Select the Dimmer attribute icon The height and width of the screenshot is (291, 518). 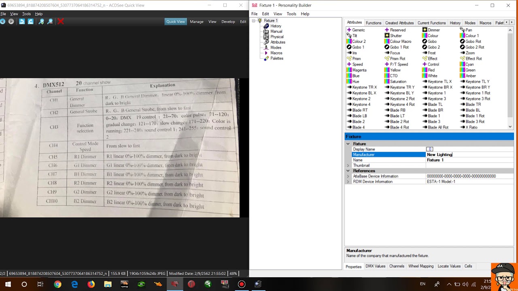click(x=425, y=30)
